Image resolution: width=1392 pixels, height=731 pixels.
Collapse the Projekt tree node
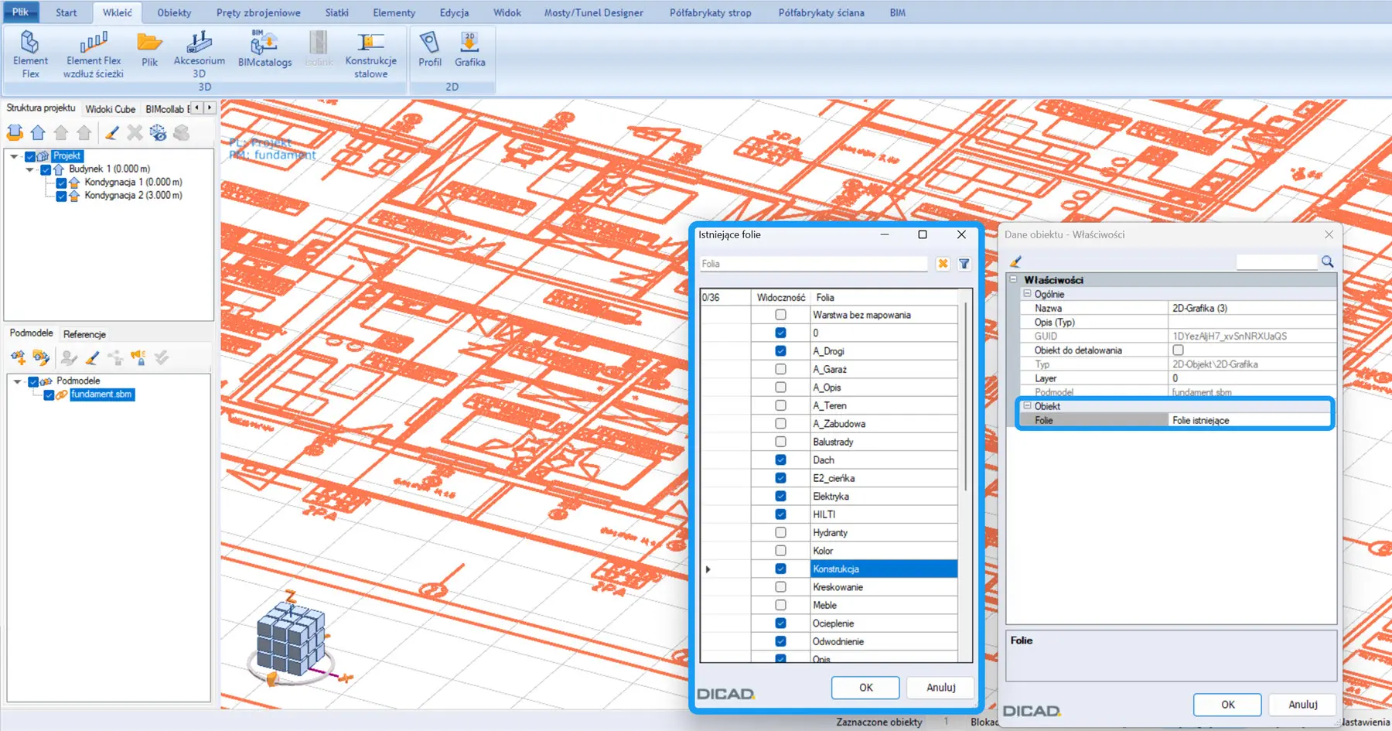point(14,156)
